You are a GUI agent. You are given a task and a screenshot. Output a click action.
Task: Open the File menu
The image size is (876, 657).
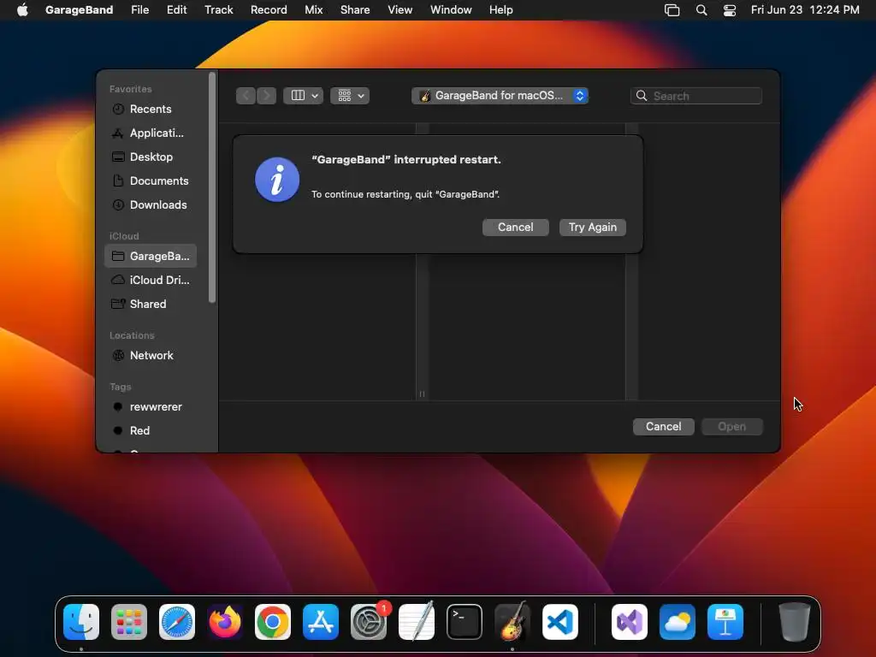point(139,10)
